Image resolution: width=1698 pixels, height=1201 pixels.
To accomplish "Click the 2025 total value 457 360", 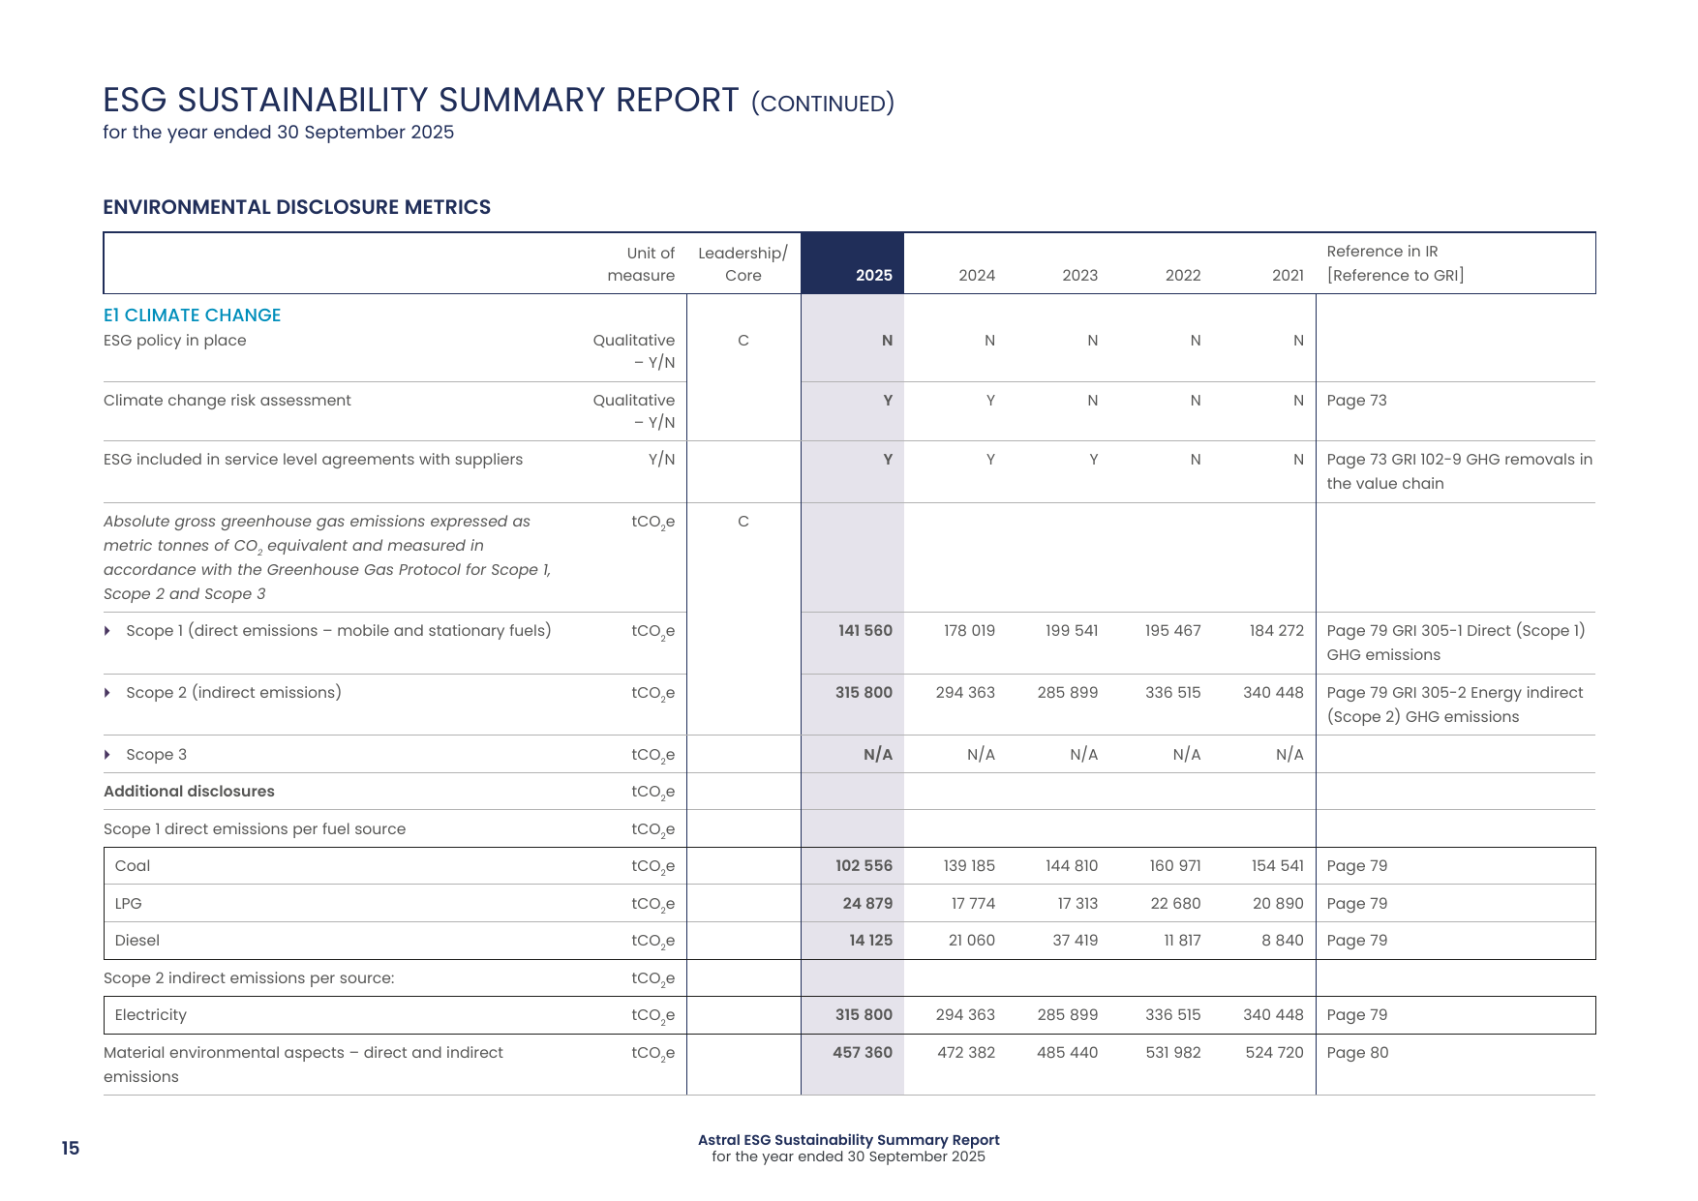I will [863, 1053].
